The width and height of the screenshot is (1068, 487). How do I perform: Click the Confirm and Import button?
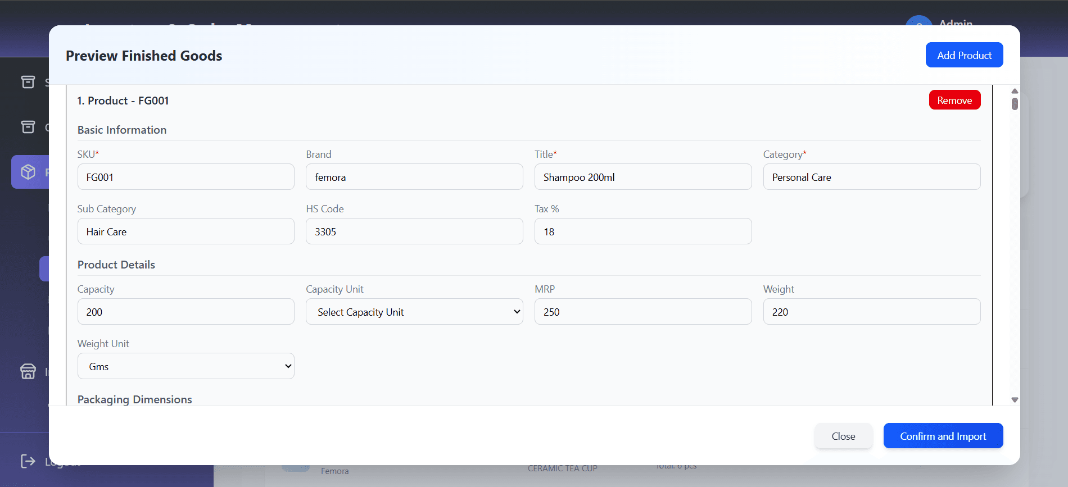point(943,436)
